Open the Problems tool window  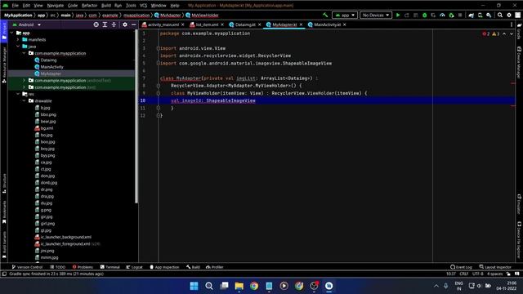83,267
